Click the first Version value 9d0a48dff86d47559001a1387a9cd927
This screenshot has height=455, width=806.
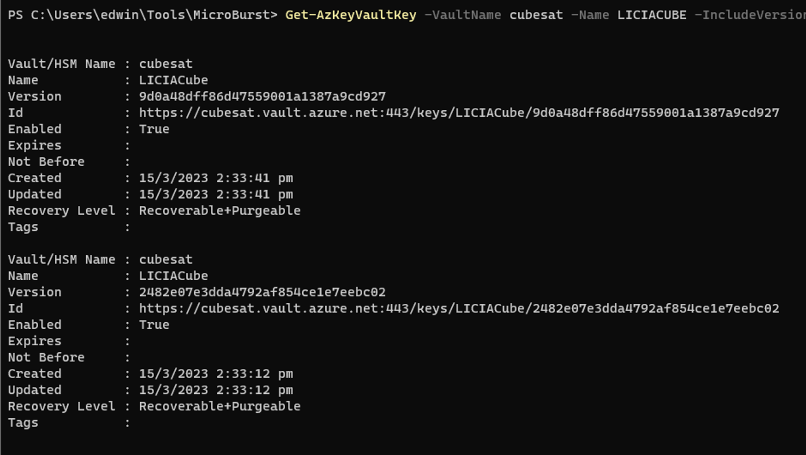pyautogui.click(x=262, y=97)
